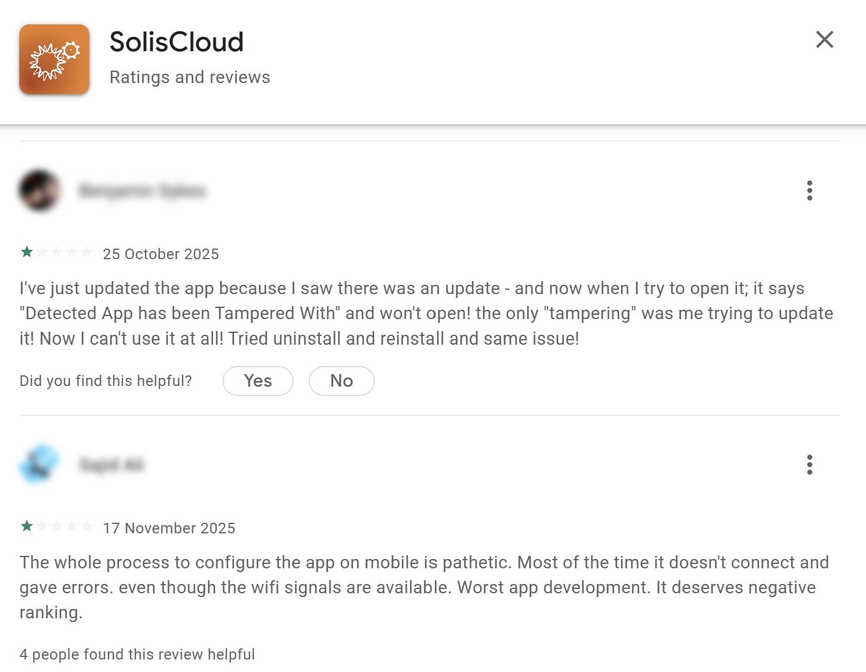This screenshot has width=866, height=672.
Task: Select the one-star rating bar of the second review
Action: [56, 525]
